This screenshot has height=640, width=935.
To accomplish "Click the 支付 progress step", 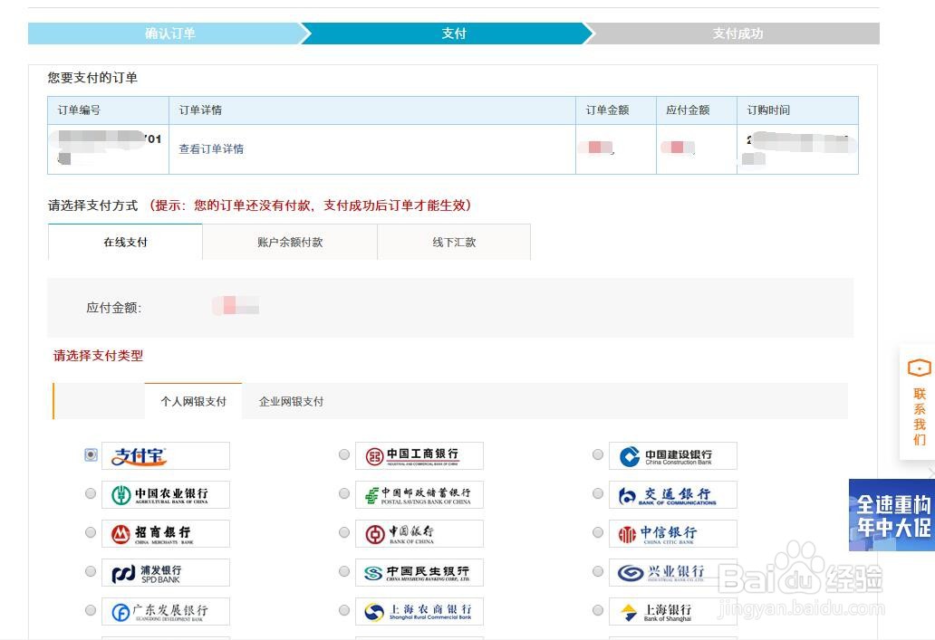I will coord(453,33).
